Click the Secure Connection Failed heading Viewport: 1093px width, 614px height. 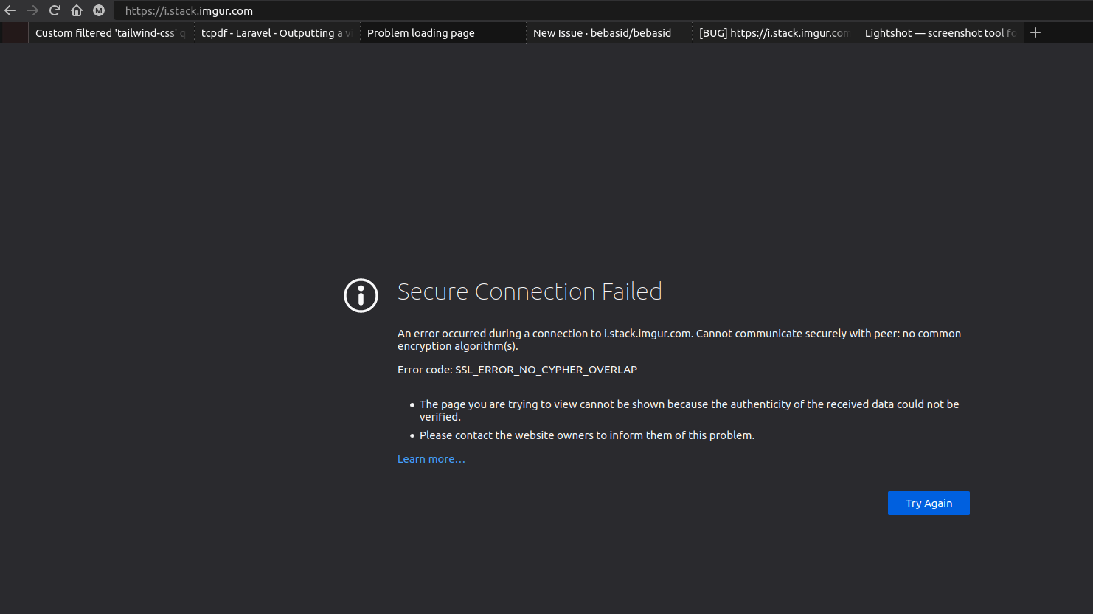coord(530,291)
